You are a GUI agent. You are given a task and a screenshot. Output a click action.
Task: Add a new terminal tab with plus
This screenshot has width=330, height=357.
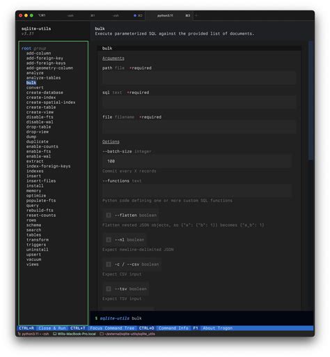(x=196, y=15)
